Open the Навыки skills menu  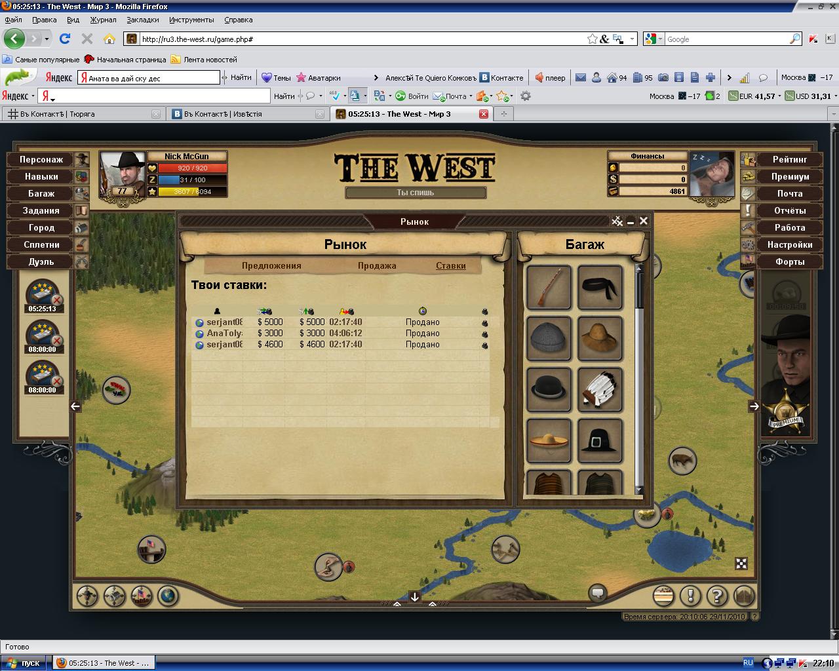point(41,176)
